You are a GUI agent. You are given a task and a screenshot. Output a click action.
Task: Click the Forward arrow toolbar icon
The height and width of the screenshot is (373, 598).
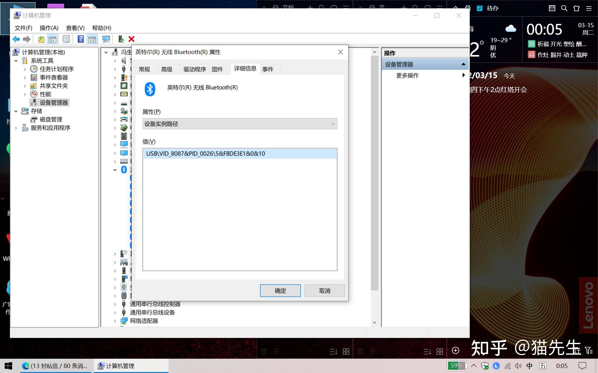click(x=27, y=39)
